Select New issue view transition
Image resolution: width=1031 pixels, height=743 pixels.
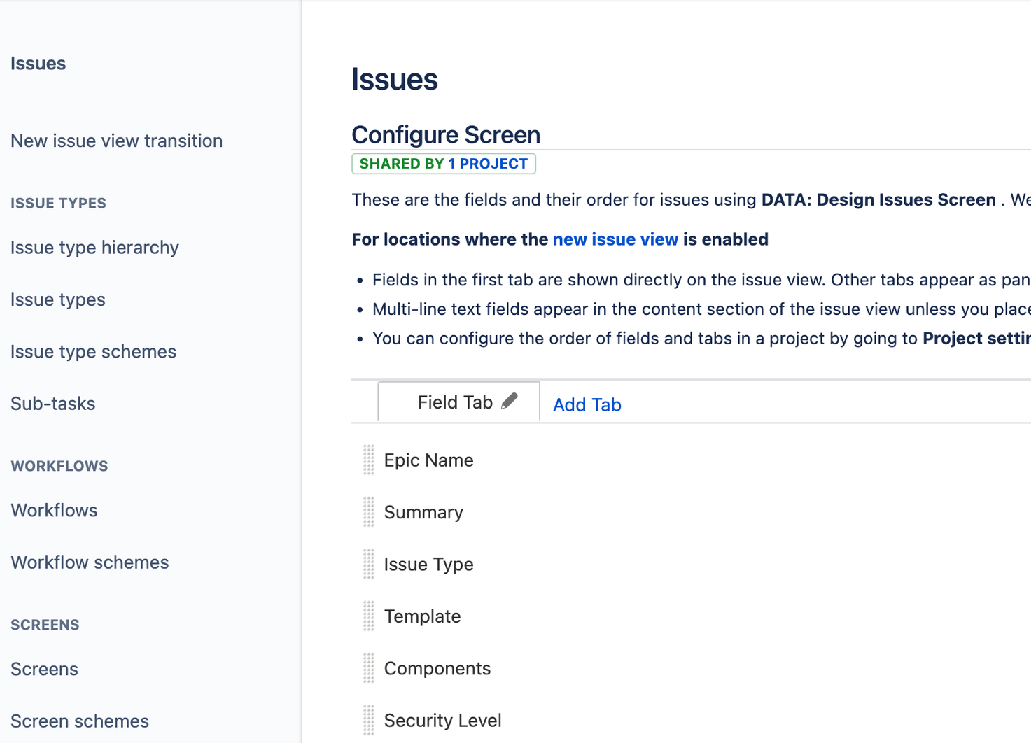tap(116, 141)
